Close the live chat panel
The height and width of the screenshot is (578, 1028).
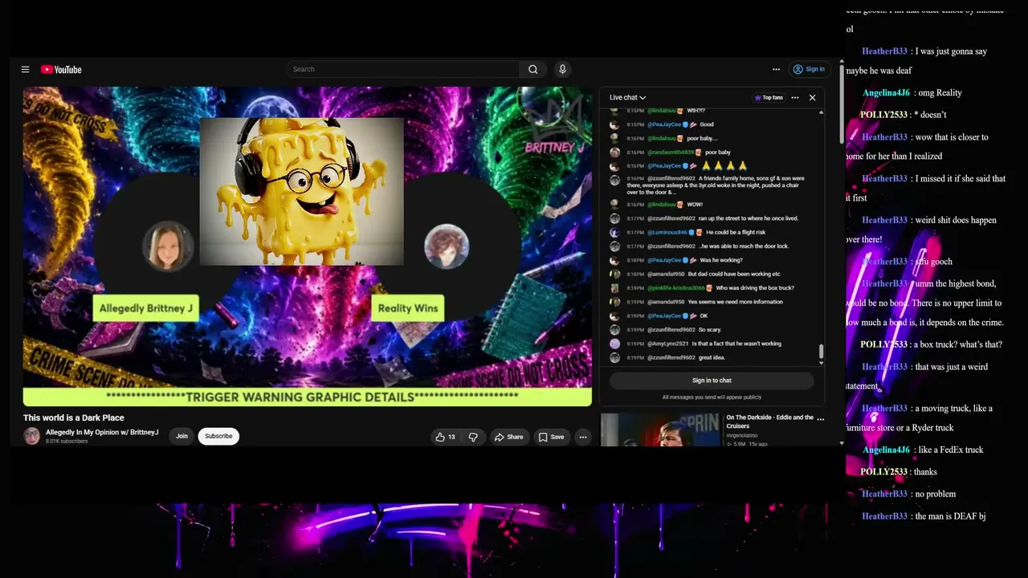(x=812, y=98)
